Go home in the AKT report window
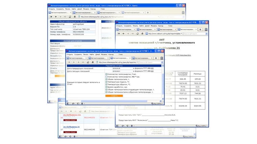The height and width of the screenshot is (144, 257). tap(142, 34)
